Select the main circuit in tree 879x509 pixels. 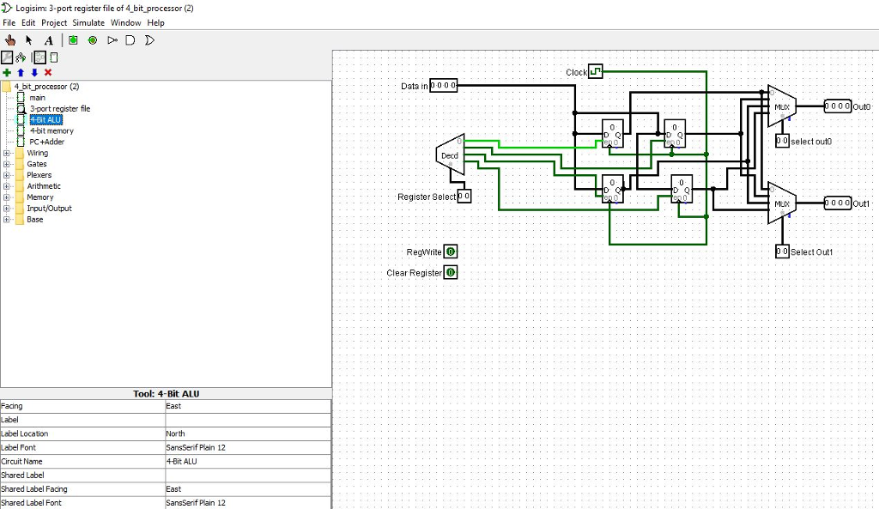tap(37, 98)
